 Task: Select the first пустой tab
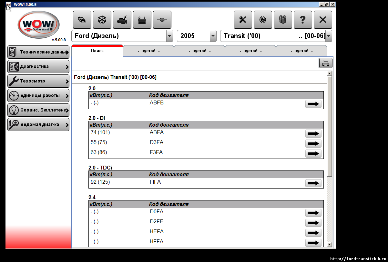[x=148, y=51]
